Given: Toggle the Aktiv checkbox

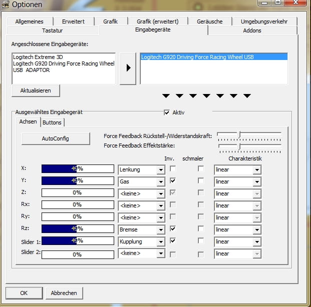Looking at the screenshot, I should tap(167, 112).
